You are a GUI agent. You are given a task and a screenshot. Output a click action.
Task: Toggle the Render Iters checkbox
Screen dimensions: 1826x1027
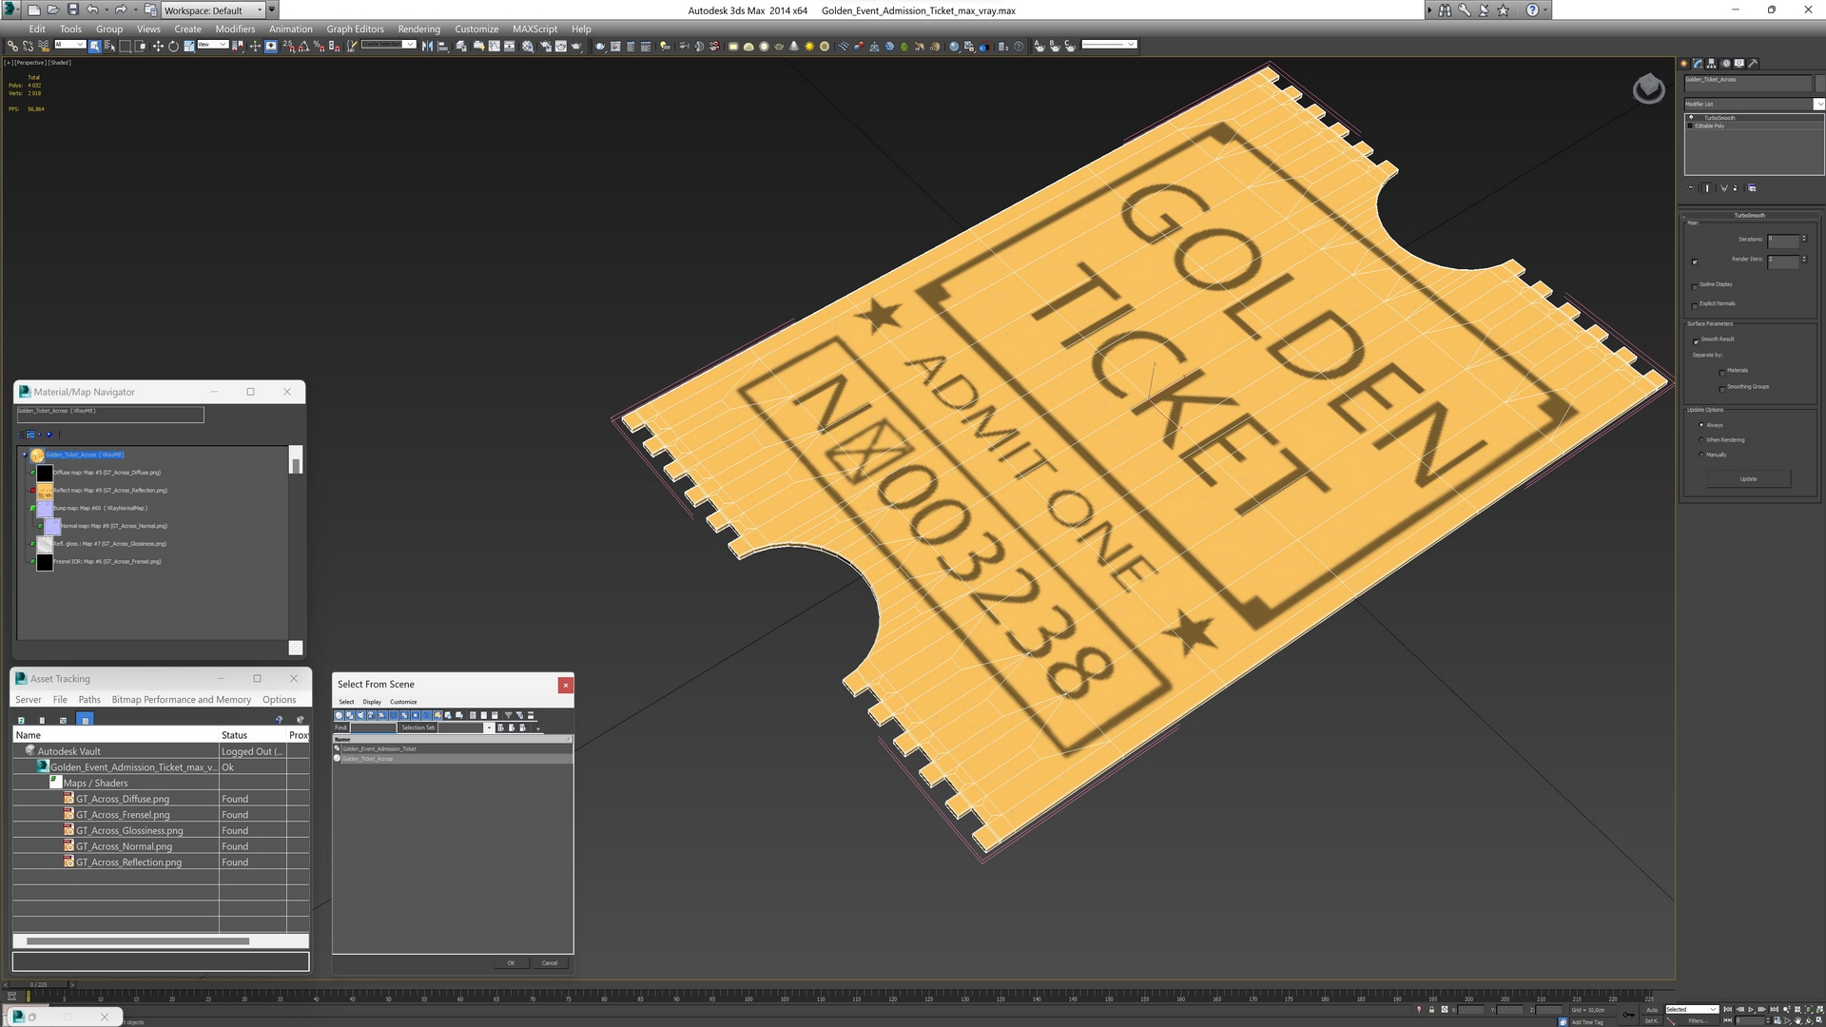pyautogui.click(x=1695, y=262)
